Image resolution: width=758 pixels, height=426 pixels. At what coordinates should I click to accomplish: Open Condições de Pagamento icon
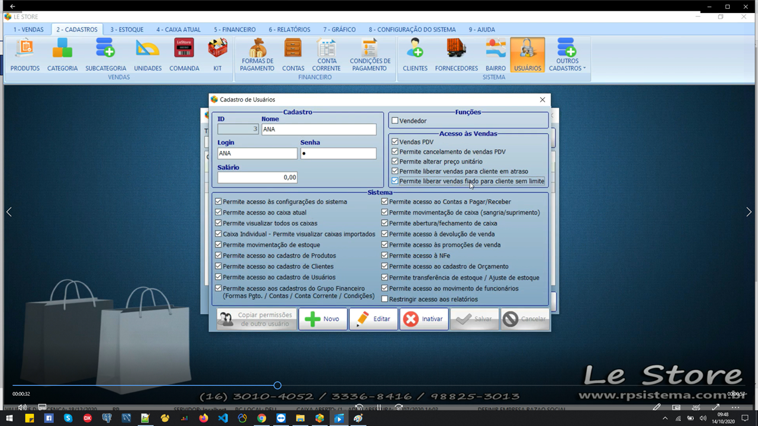[370, 55]
